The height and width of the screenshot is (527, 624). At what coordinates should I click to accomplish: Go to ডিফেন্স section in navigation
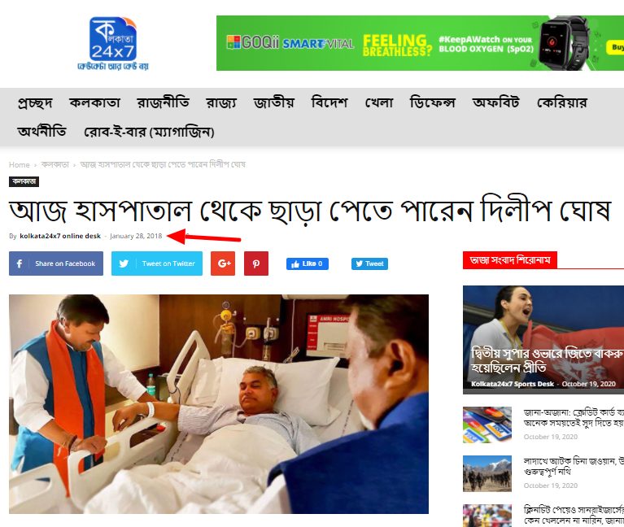[433, 102]
